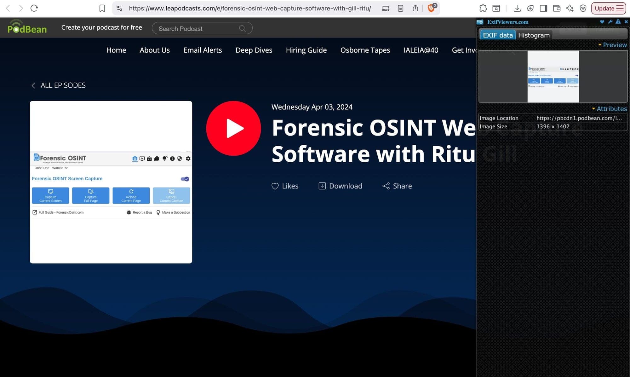Bookmark this page with the bookmark icon
The width and height of the screenshot is (630, 377).
coord(102,8)
